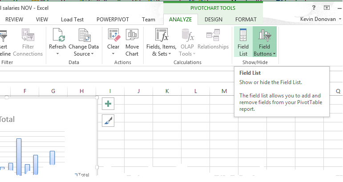
Task: Select column G header
Action: (x=53, y=91)
